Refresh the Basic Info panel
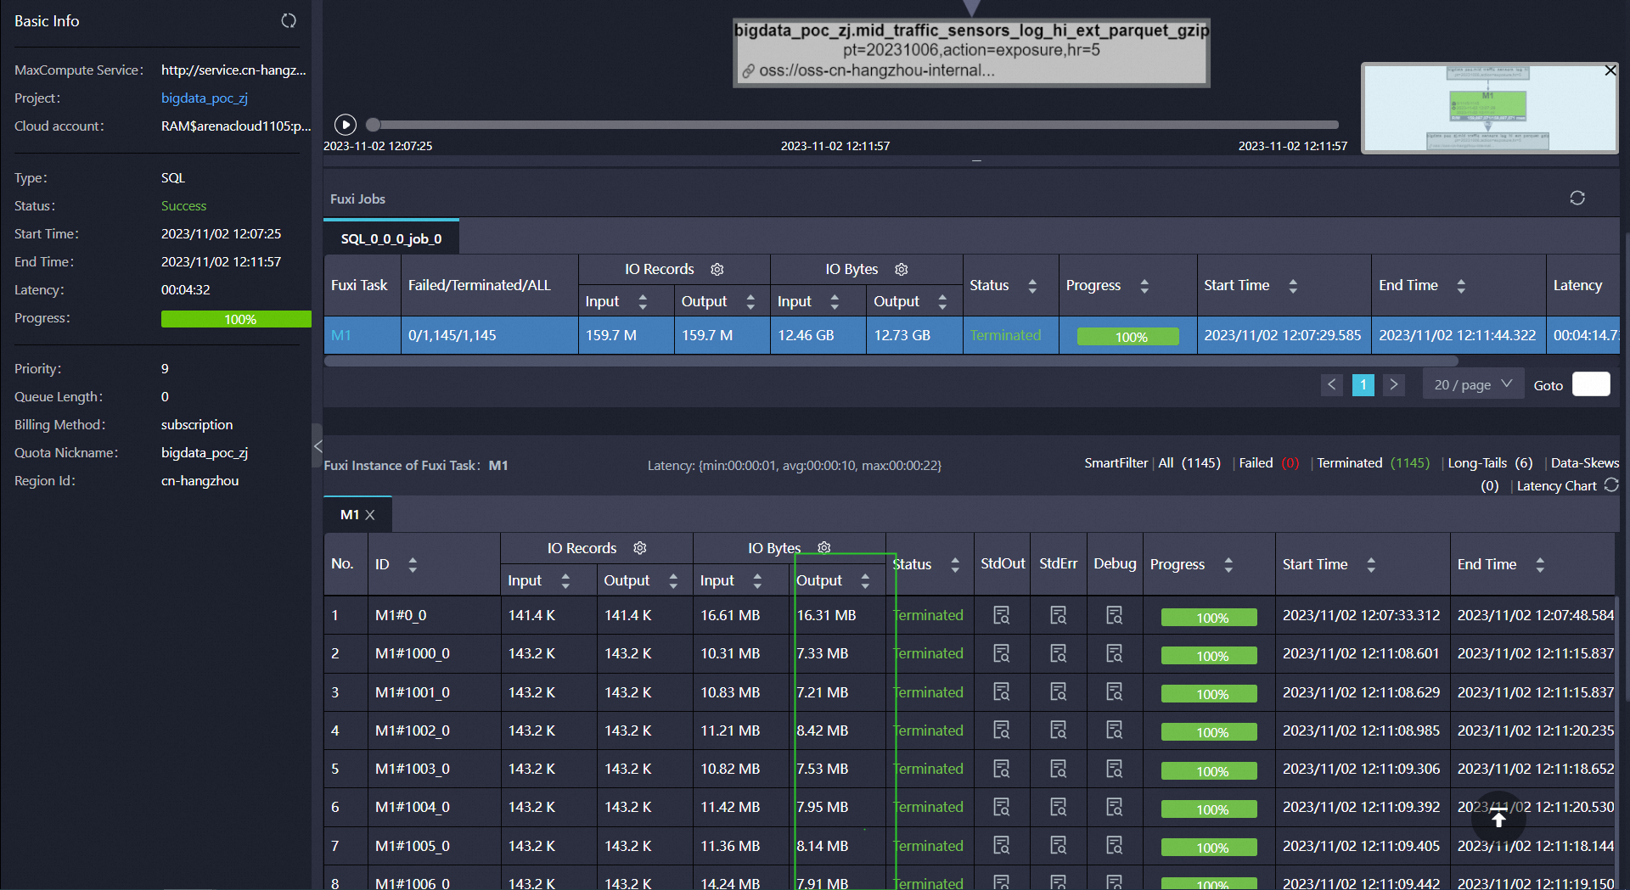This screenshot has width=1630, height=890. (289, 20)
